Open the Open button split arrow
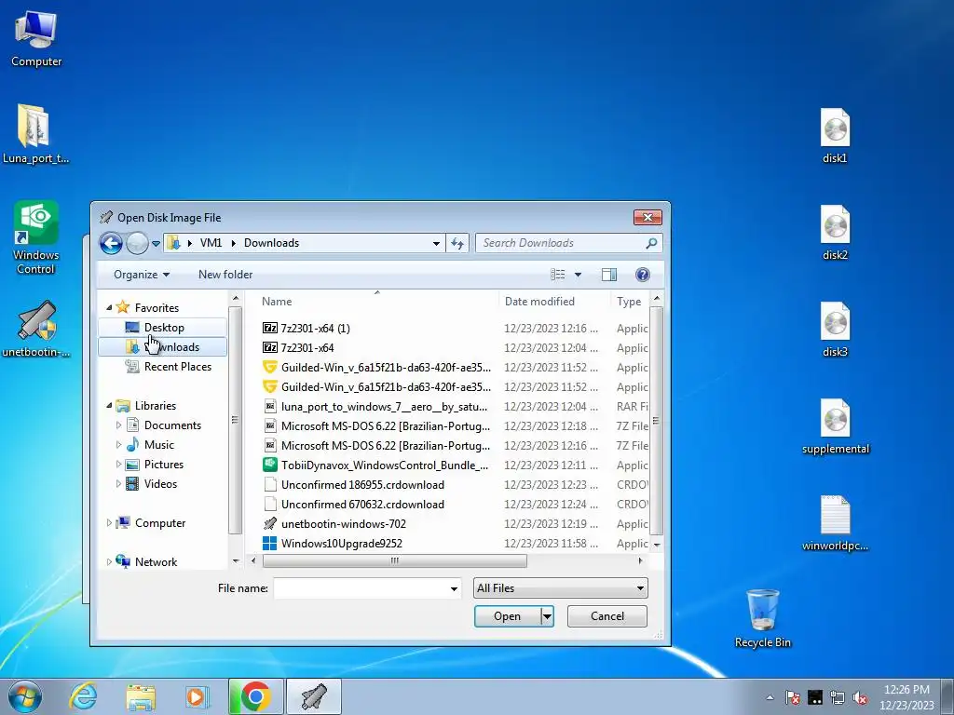954x715 pixels. (x=547, y=616)
